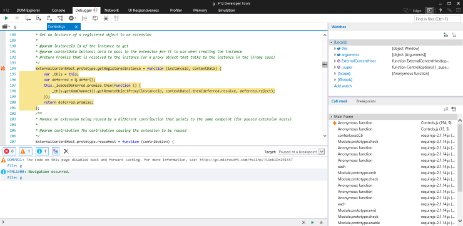The width and height of the screenshot is (463, 226).
Task: Click the add watch binoculars icon
Action: click(445, 35)
